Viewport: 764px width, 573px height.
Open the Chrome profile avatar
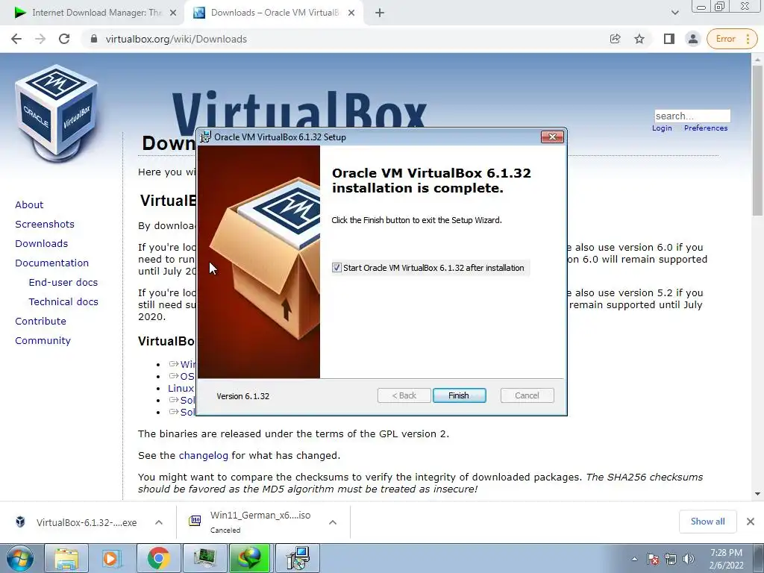point(692,39)
